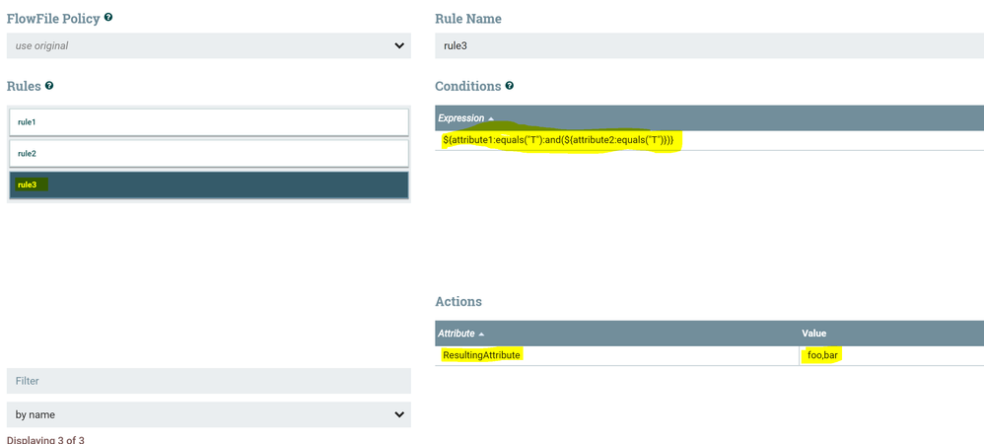Click the help icon beside Rules
The height and width of the screenshot is (444, 984).
(x=49, y=86)
